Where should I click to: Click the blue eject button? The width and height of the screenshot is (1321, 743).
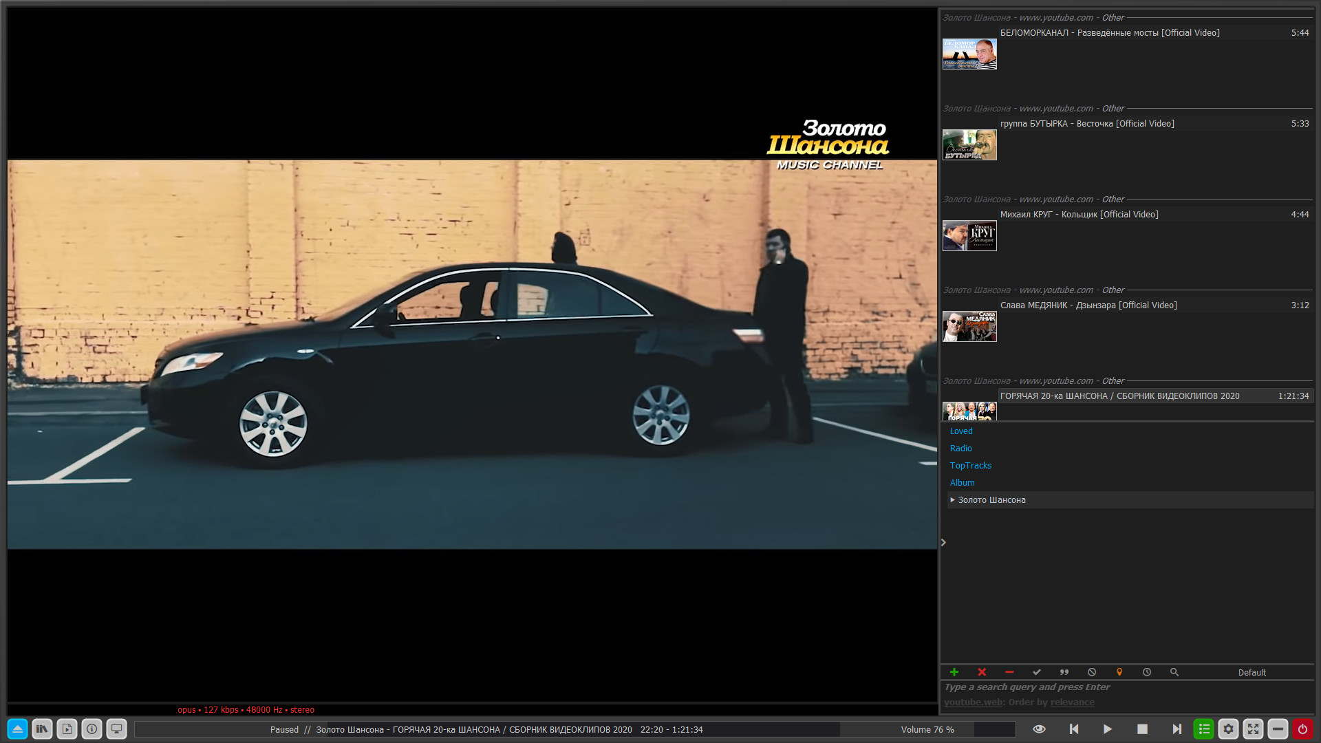coord(17,729)
